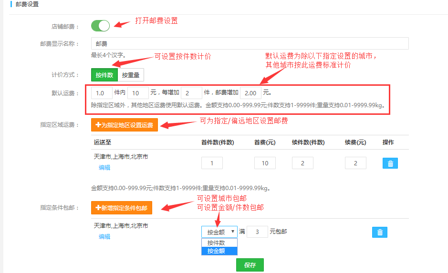Click the default first fee field 10
Viewport: 448px width, 273px height.
tap(138, 93)
